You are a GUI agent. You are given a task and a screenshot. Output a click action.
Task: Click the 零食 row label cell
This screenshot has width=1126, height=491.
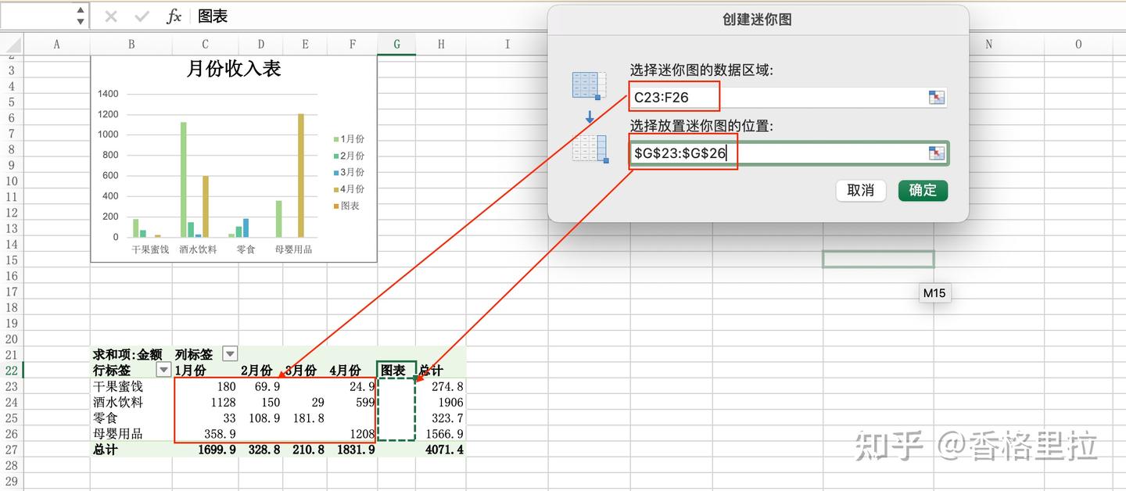click(131, 418)
